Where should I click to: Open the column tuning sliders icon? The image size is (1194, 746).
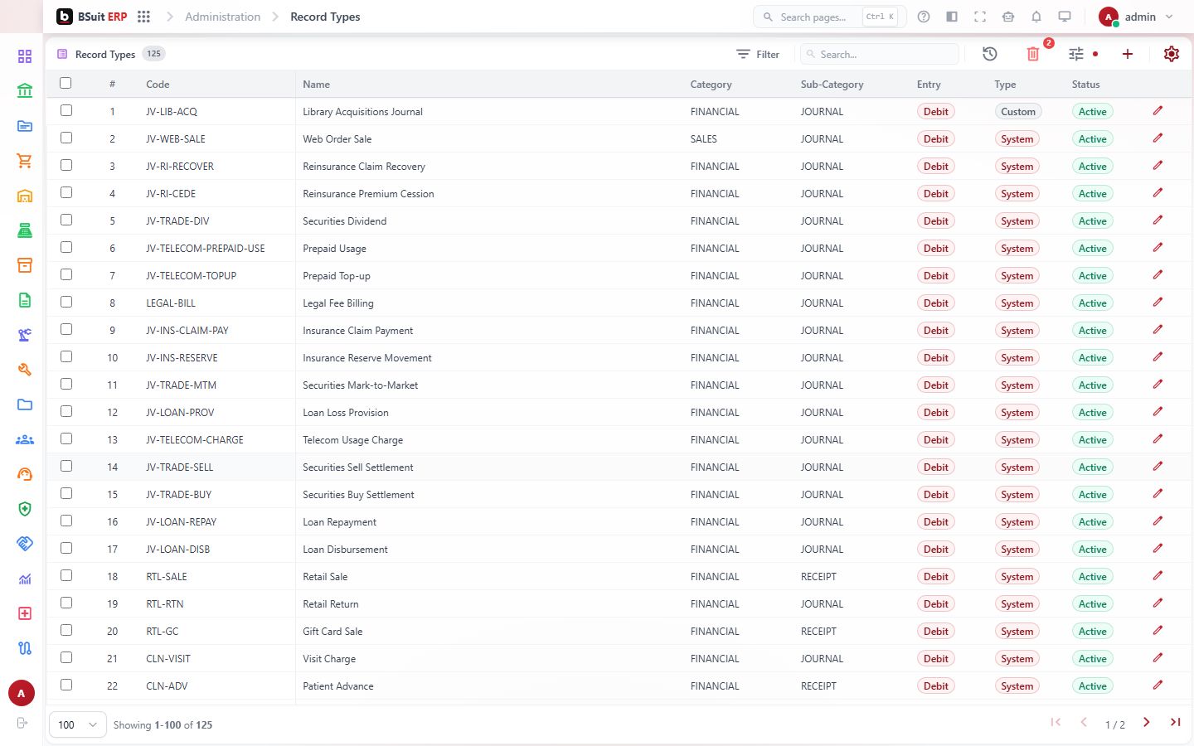coord(1076,54)
